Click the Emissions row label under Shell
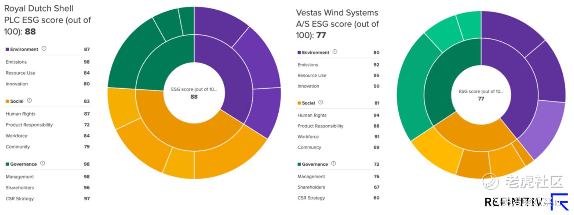Viewport: 574px width, 215px height. click(x=16, y=62)
